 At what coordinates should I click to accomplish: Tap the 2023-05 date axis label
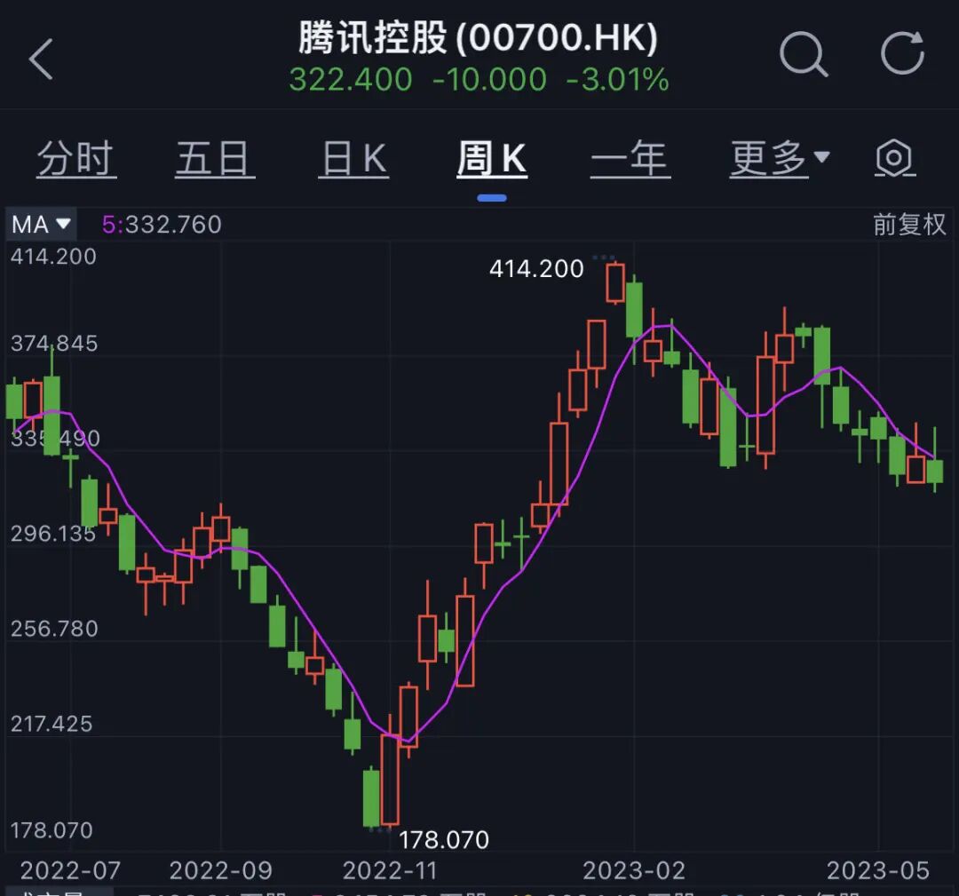877,870
